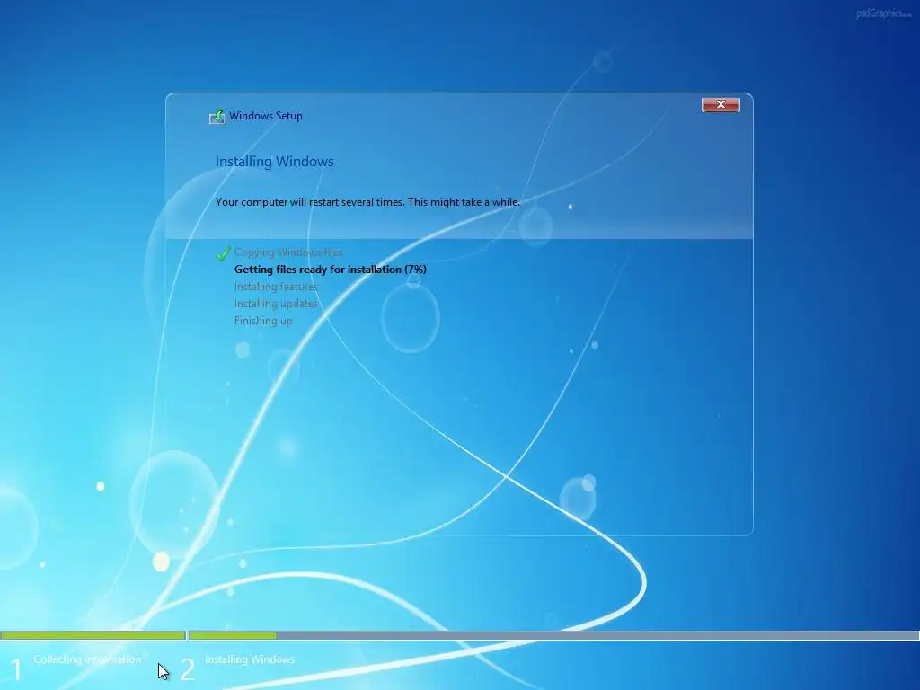Click the green checkmark beside Copying Windows files
This screenshot has height=690, width=920.
tap(223, 252)
